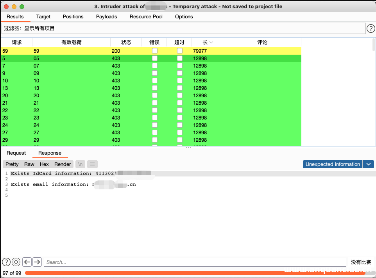The height and width of the screenshot is (278, 376).
Task: Select the result row with payload 05
Action: tap(151, 58)
